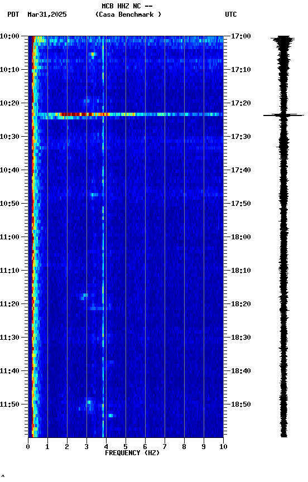Viewport: 308px width, 482px height.
Task: Click the '17:50' UTC time label
Action: (241, 204)
